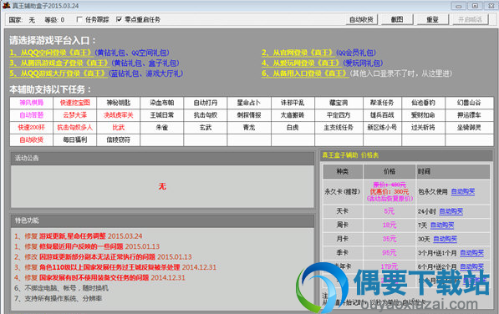The width and height of the screenshot is (499, 314).
Task: Click the 白虎 task cell
Action: coord(293,128)
